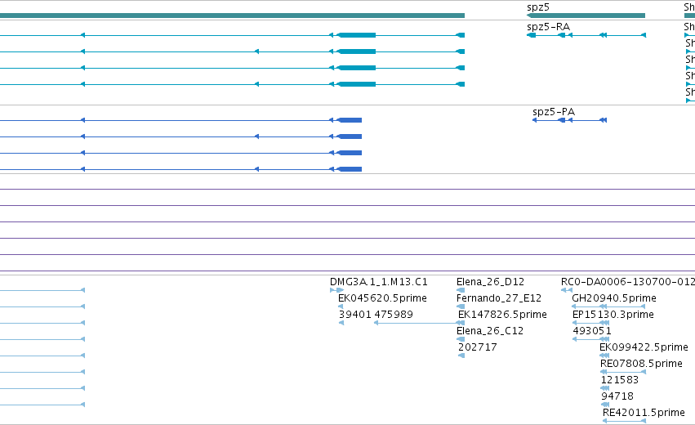Select the Fernando_27_E12 EST label
Image resolution: width=695 pixels, height=425 pixels.
[499, 298]
